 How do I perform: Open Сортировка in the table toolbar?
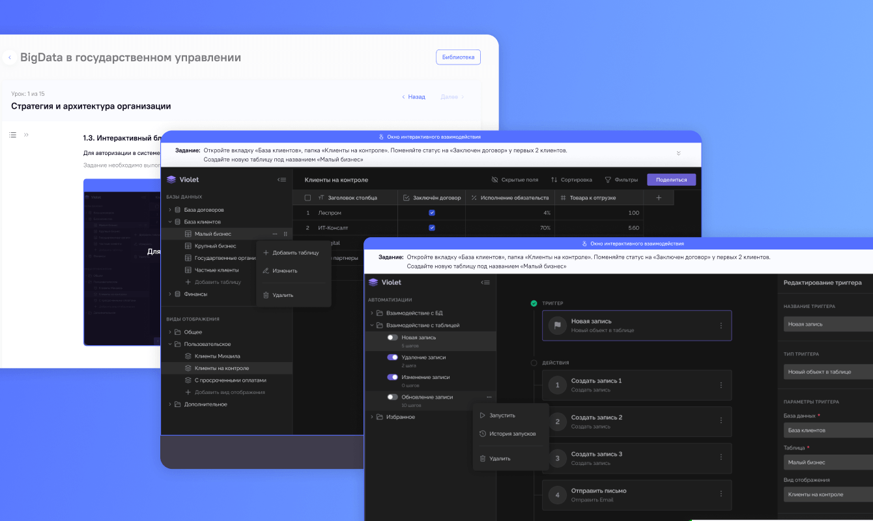point(571,180)
